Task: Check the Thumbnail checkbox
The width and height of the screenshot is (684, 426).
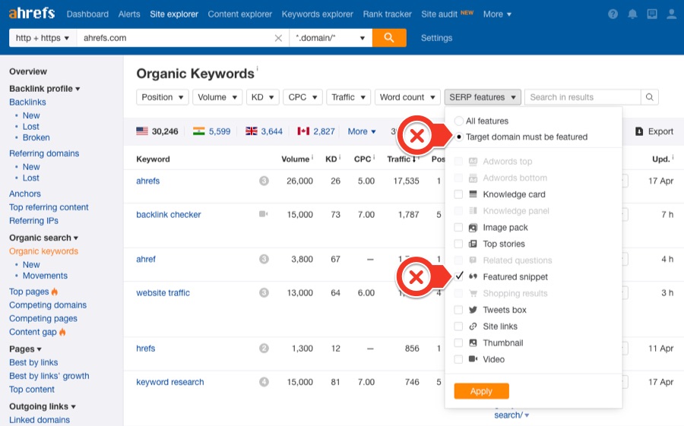Action: pyautogui.click(x=458, y=342)
